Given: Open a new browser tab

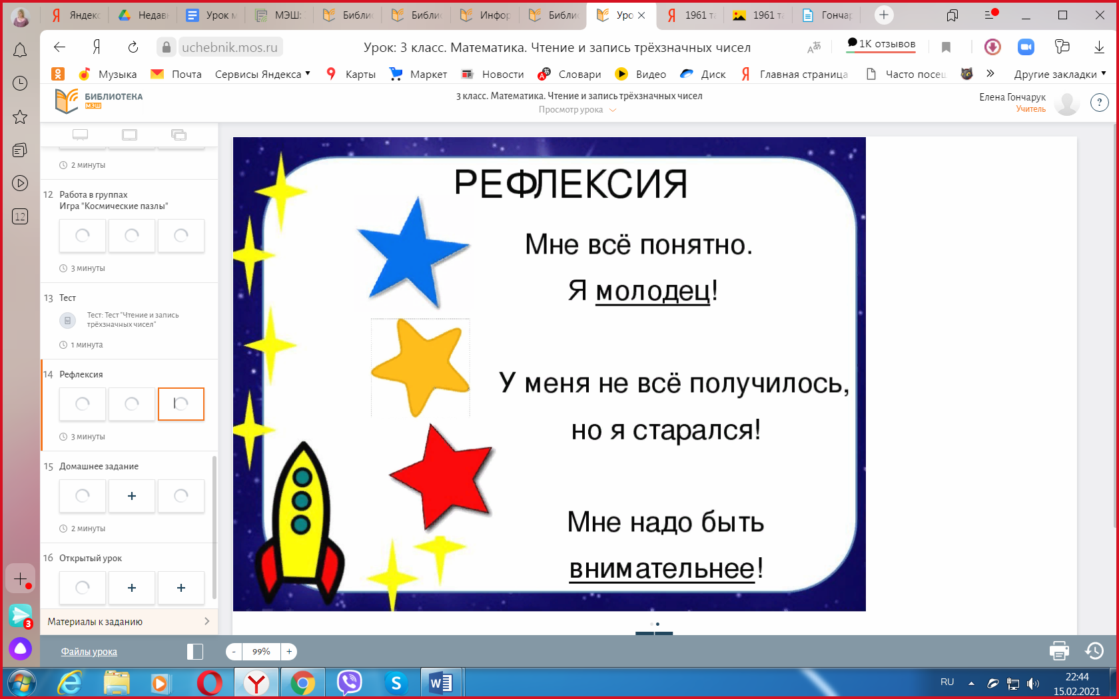Looking at the screenshot, I should coord(884,15).
